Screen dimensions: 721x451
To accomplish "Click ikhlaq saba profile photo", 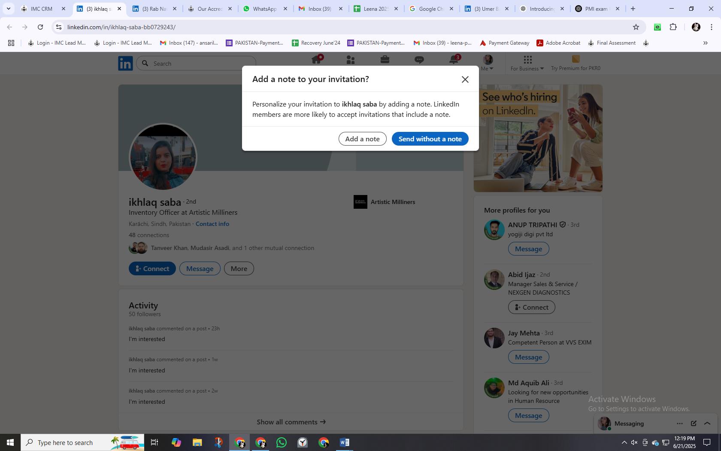I will click(163, 157).
